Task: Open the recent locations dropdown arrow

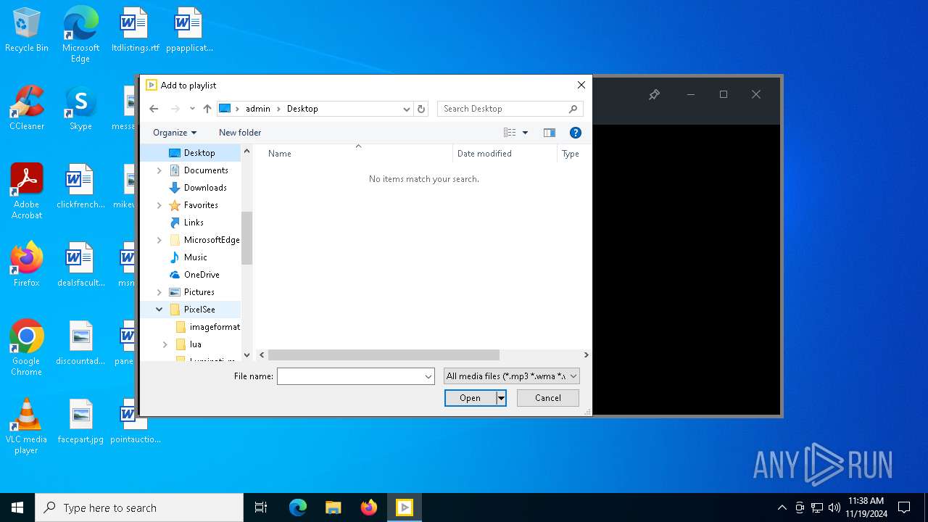Action: pos(192,109)
